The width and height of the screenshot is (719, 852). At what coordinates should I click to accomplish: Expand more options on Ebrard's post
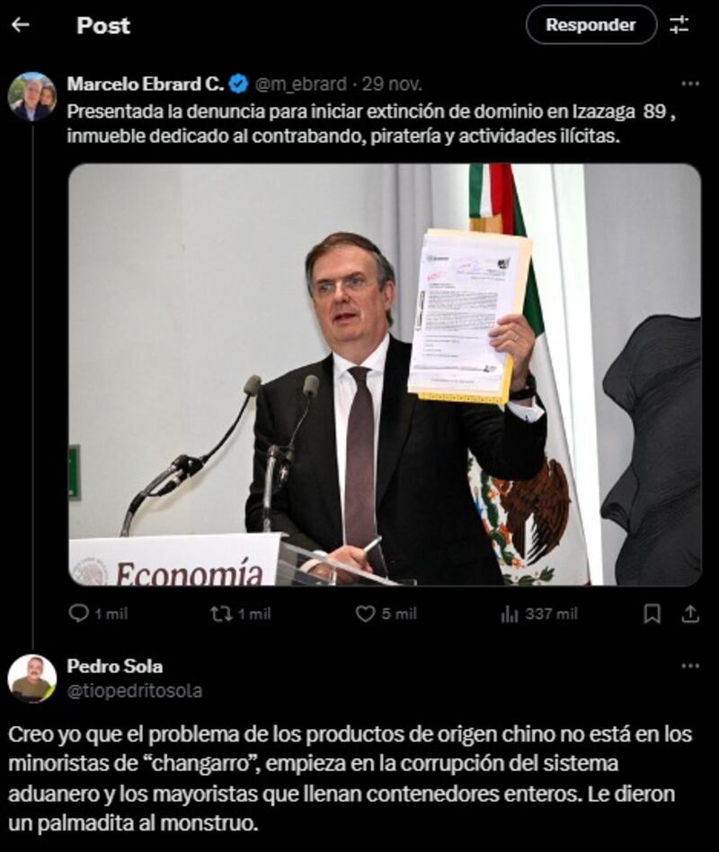point(690,84)
